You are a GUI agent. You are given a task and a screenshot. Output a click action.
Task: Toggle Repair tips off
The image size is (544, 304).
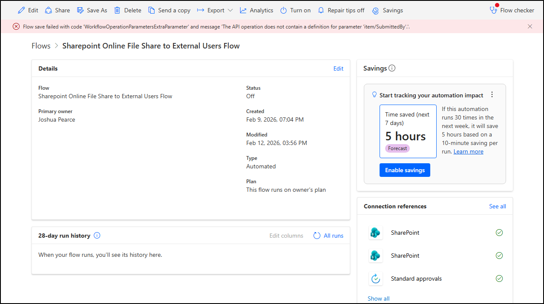click(341, 10)
